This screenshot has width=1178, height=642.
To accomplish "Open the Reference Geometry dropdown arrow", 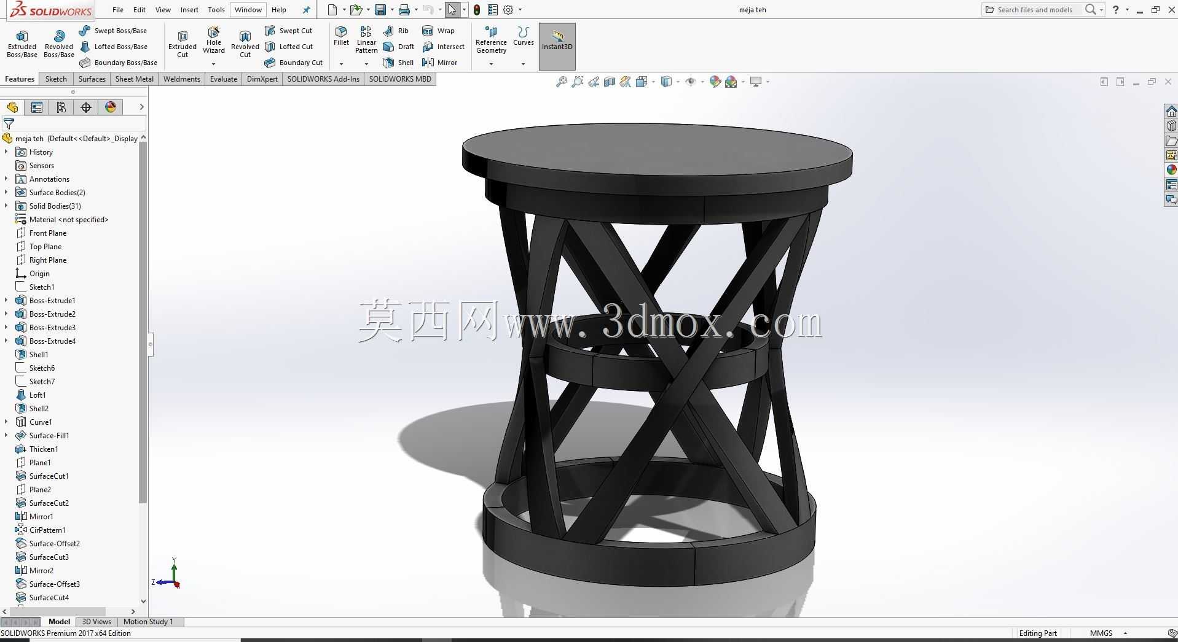I will (491, 64).
